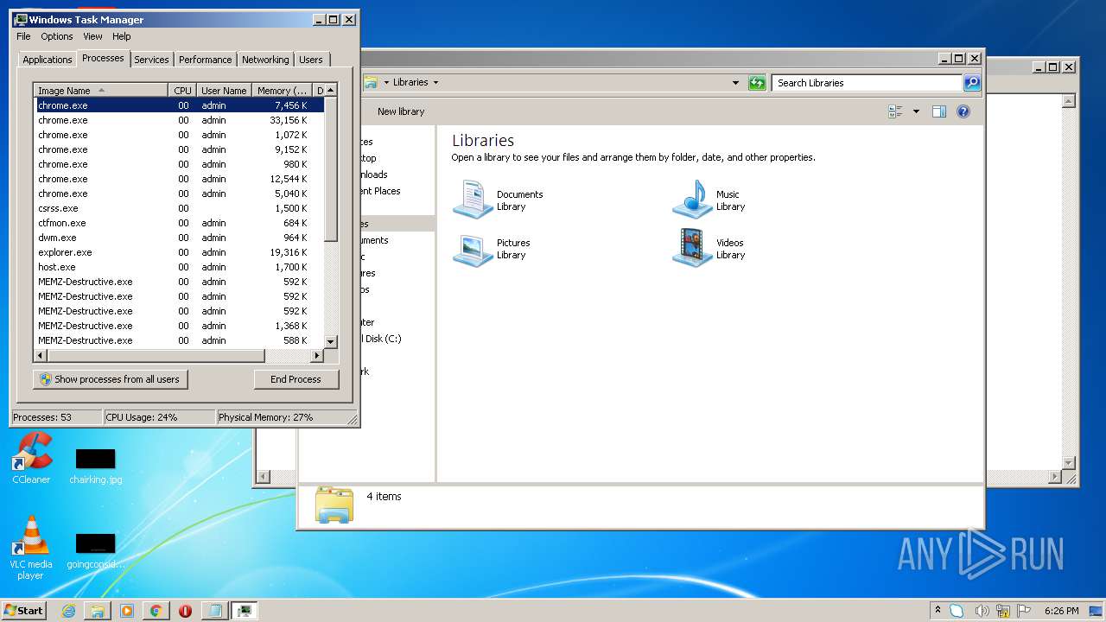Open Task Manager View menu

pyautogui.click(x=92, y=36)
